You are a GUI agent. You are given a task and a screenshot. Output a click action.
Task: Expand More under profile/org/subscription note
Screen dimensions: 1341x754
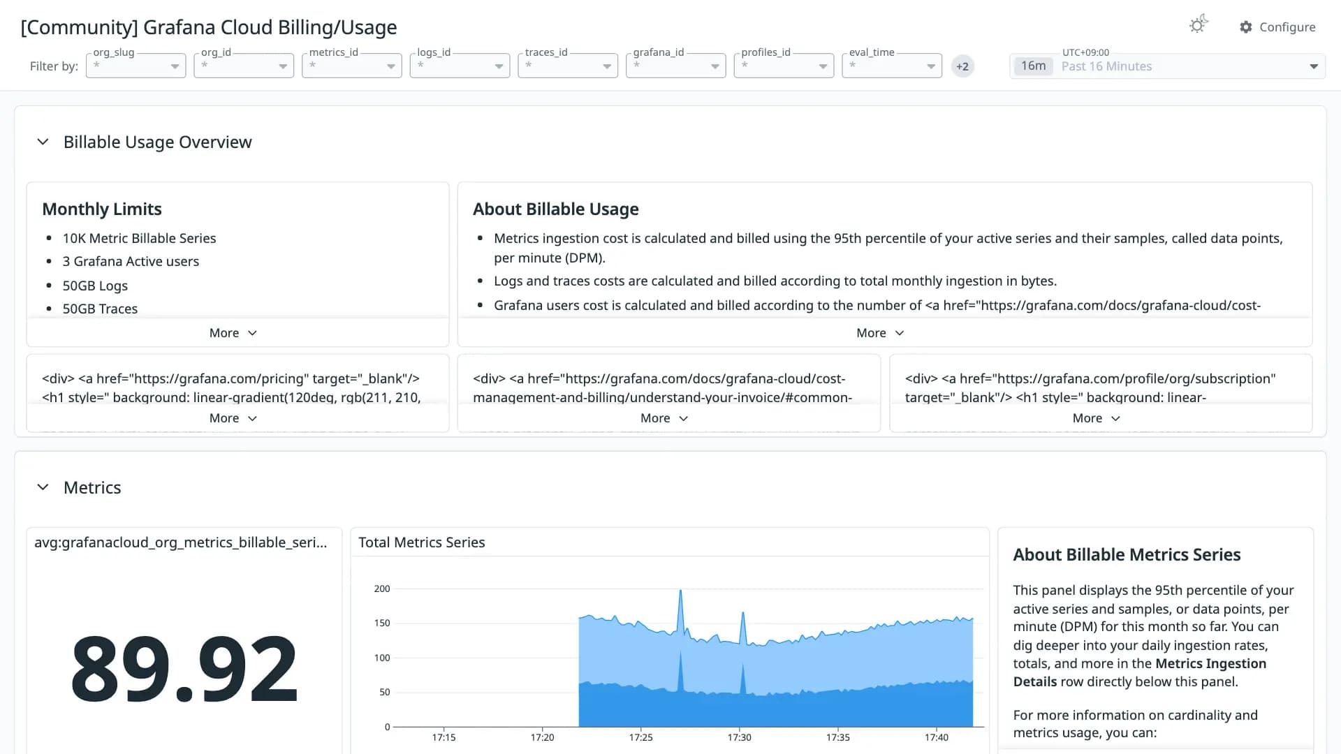tap(1097, 418)
